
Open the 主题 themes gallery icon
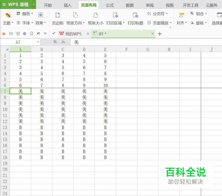coord(8,15)
